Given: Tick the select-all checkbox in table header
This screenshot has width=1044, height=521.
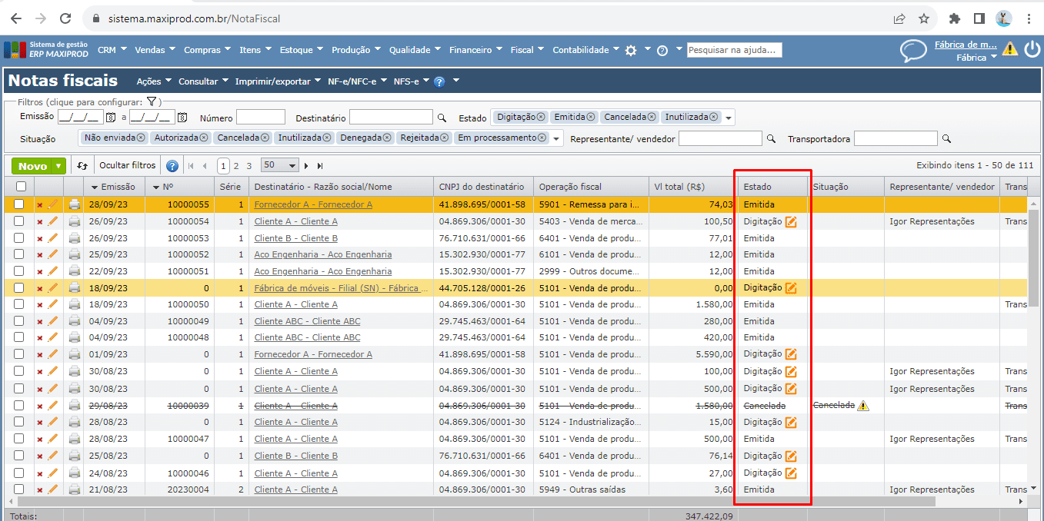Looking at the screenshot, I should pos(21,187).
